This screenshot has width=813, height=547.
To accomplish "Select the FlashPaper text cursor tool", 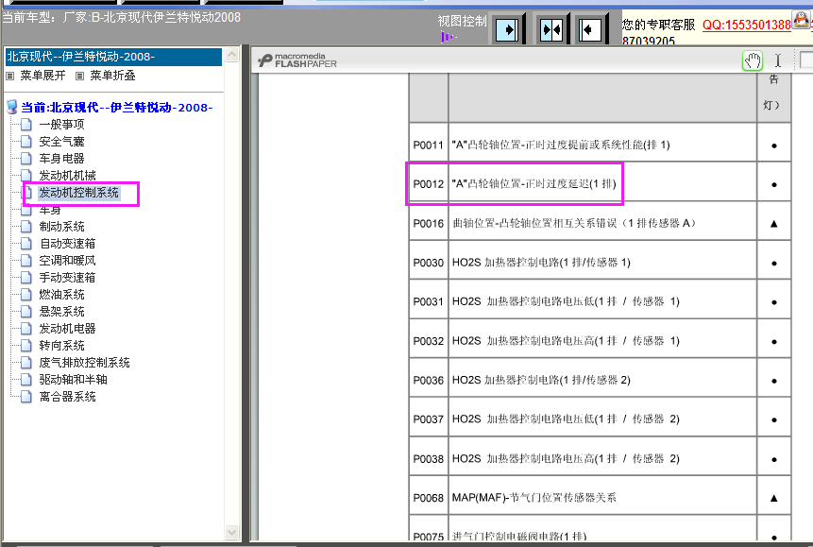I will 778,60.
